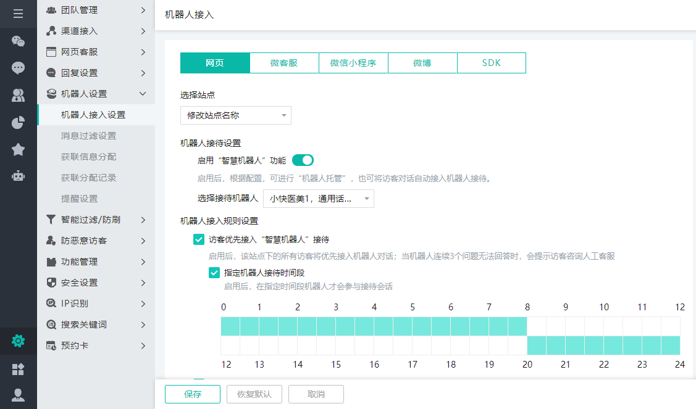Viewport: 696px width, 409px height.
Task: Click the 取消 button
Action: pyautogui.click(x=316, y=394)
